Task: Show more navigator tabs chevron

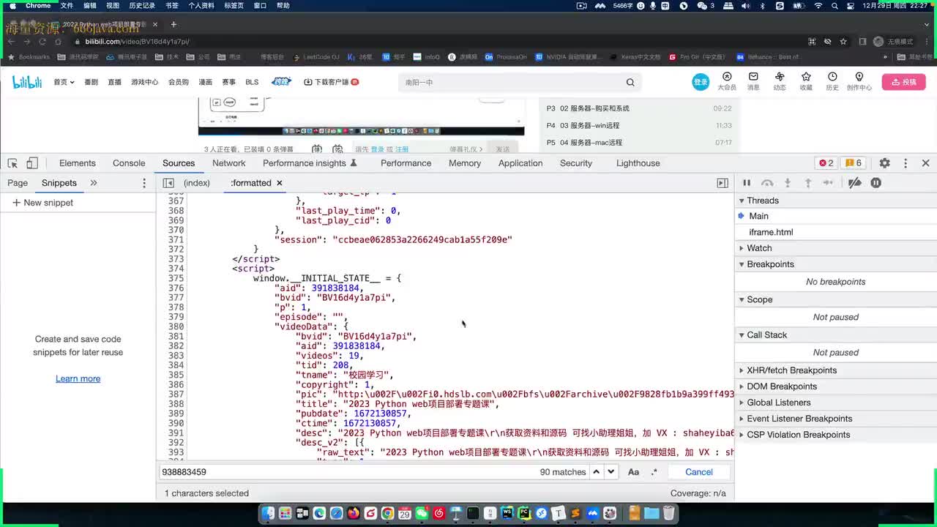Action: coord(94,183)
